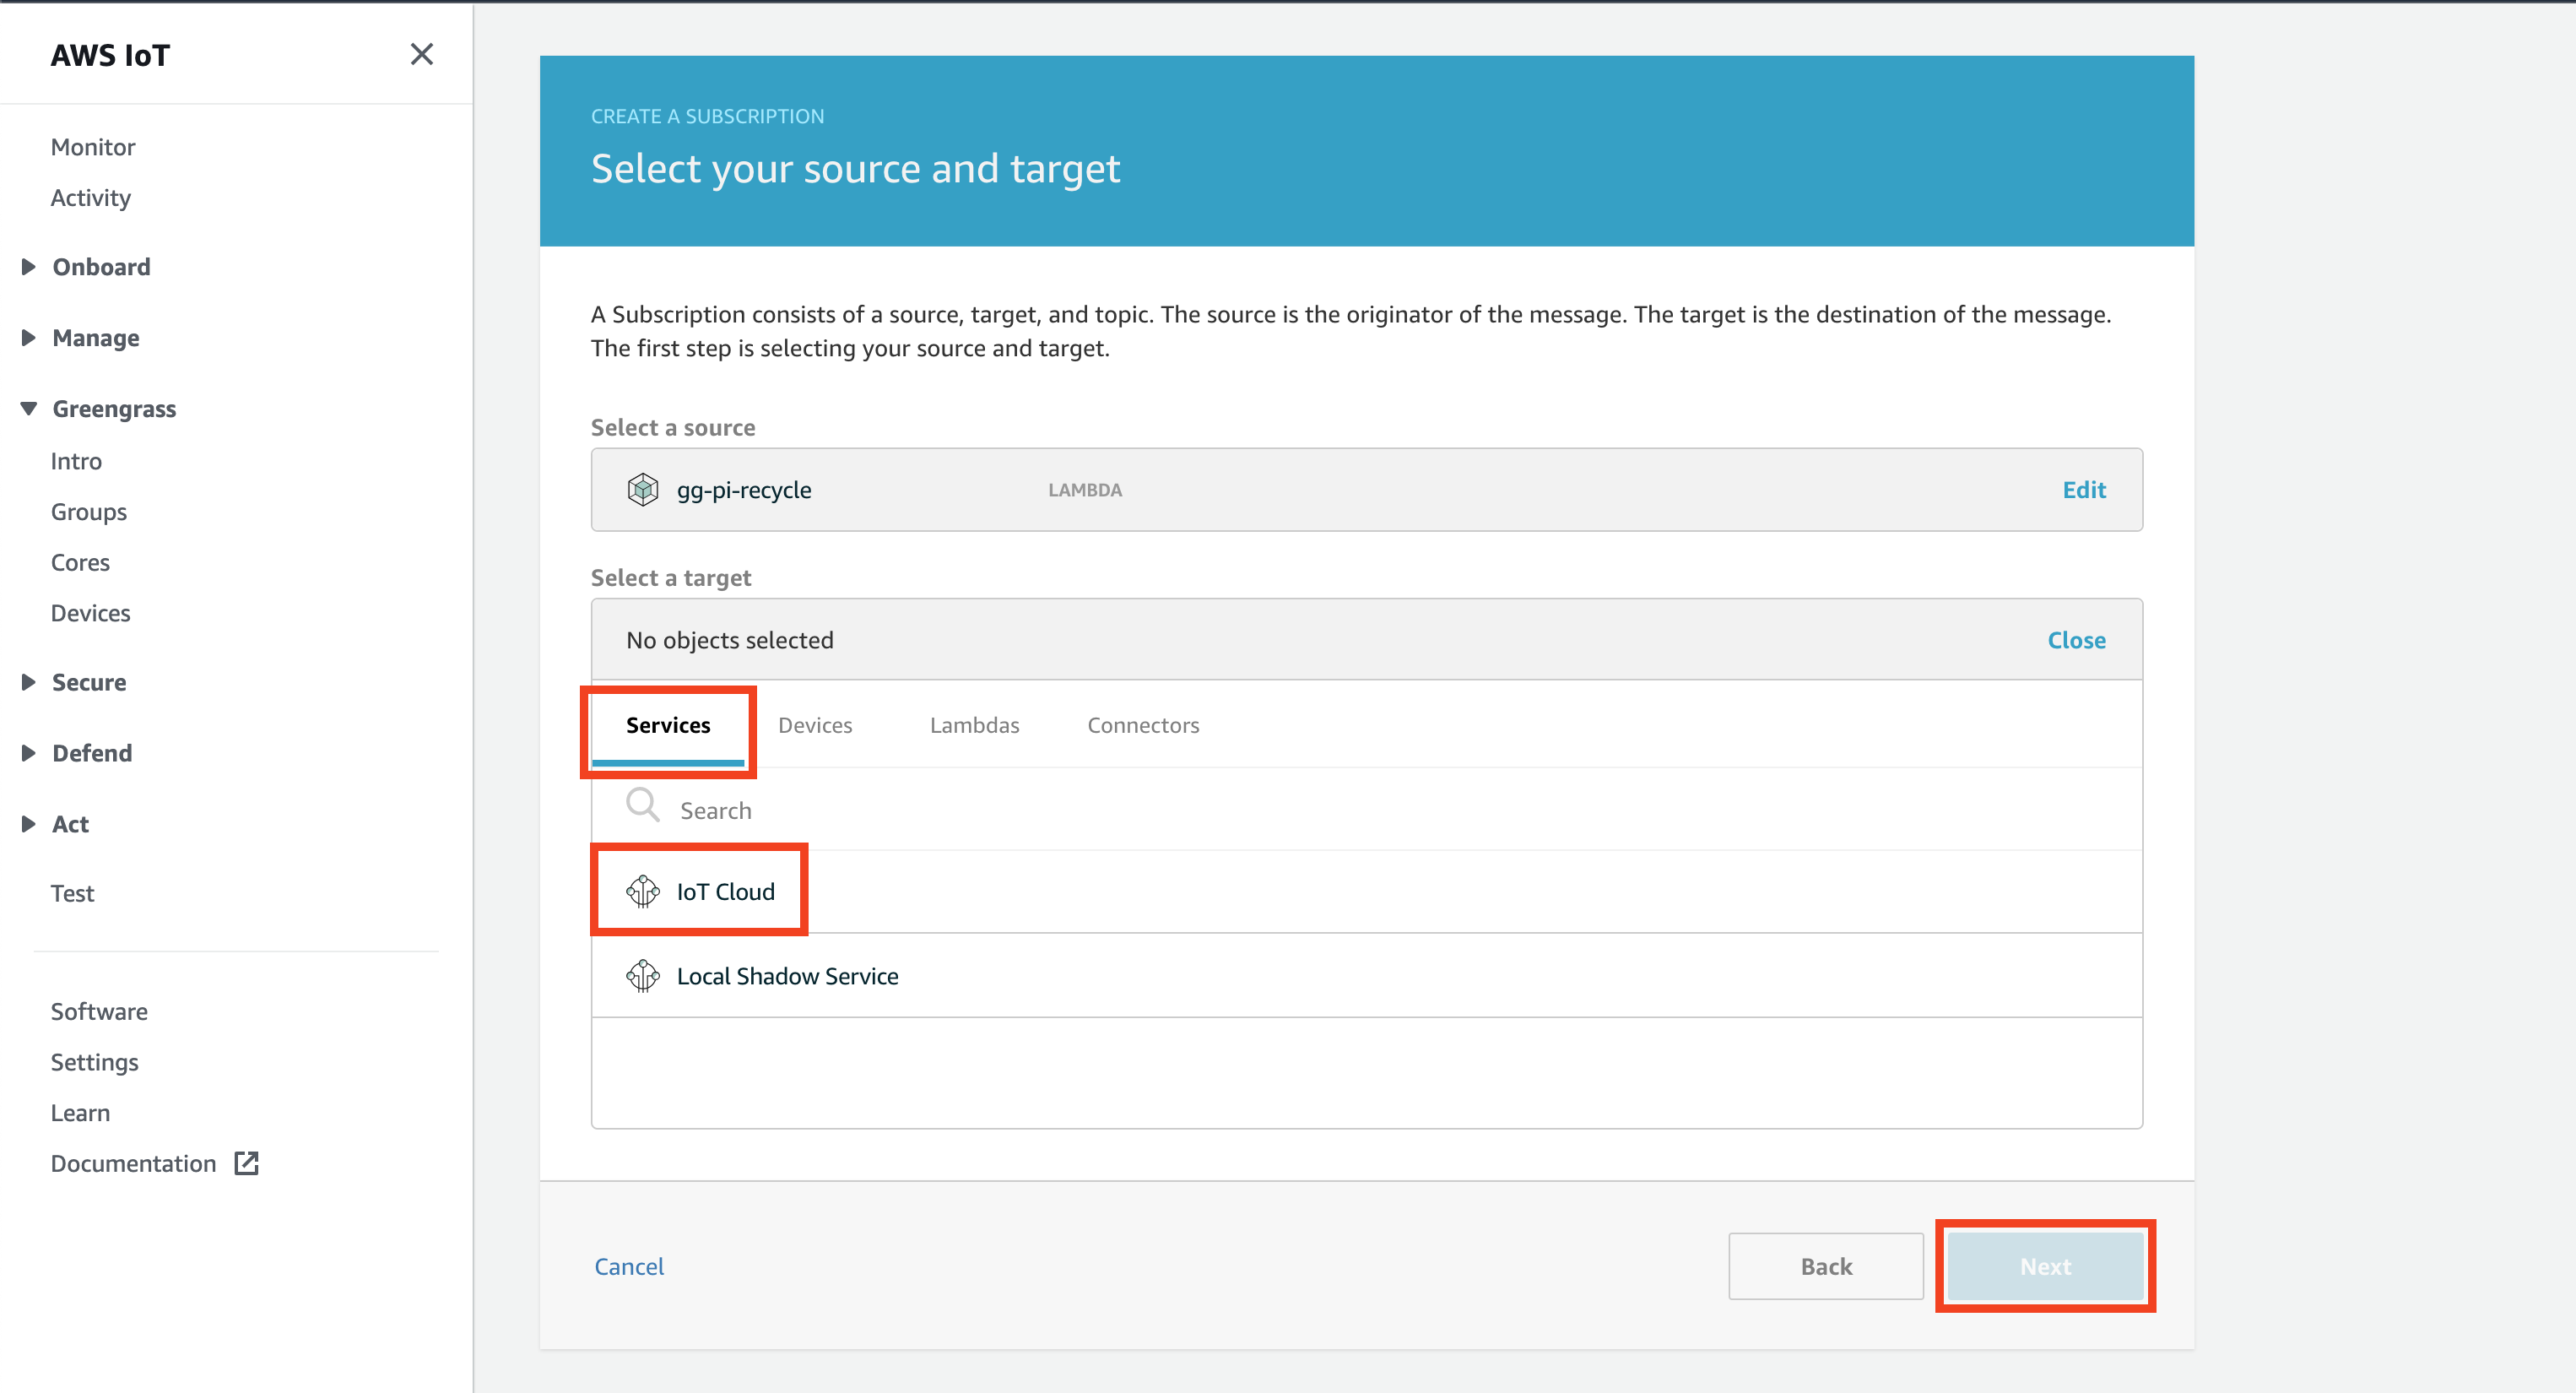This screenshot has width=2576, height=1393.
Task: Switch to the Services tab
Action: coord(668,725)
